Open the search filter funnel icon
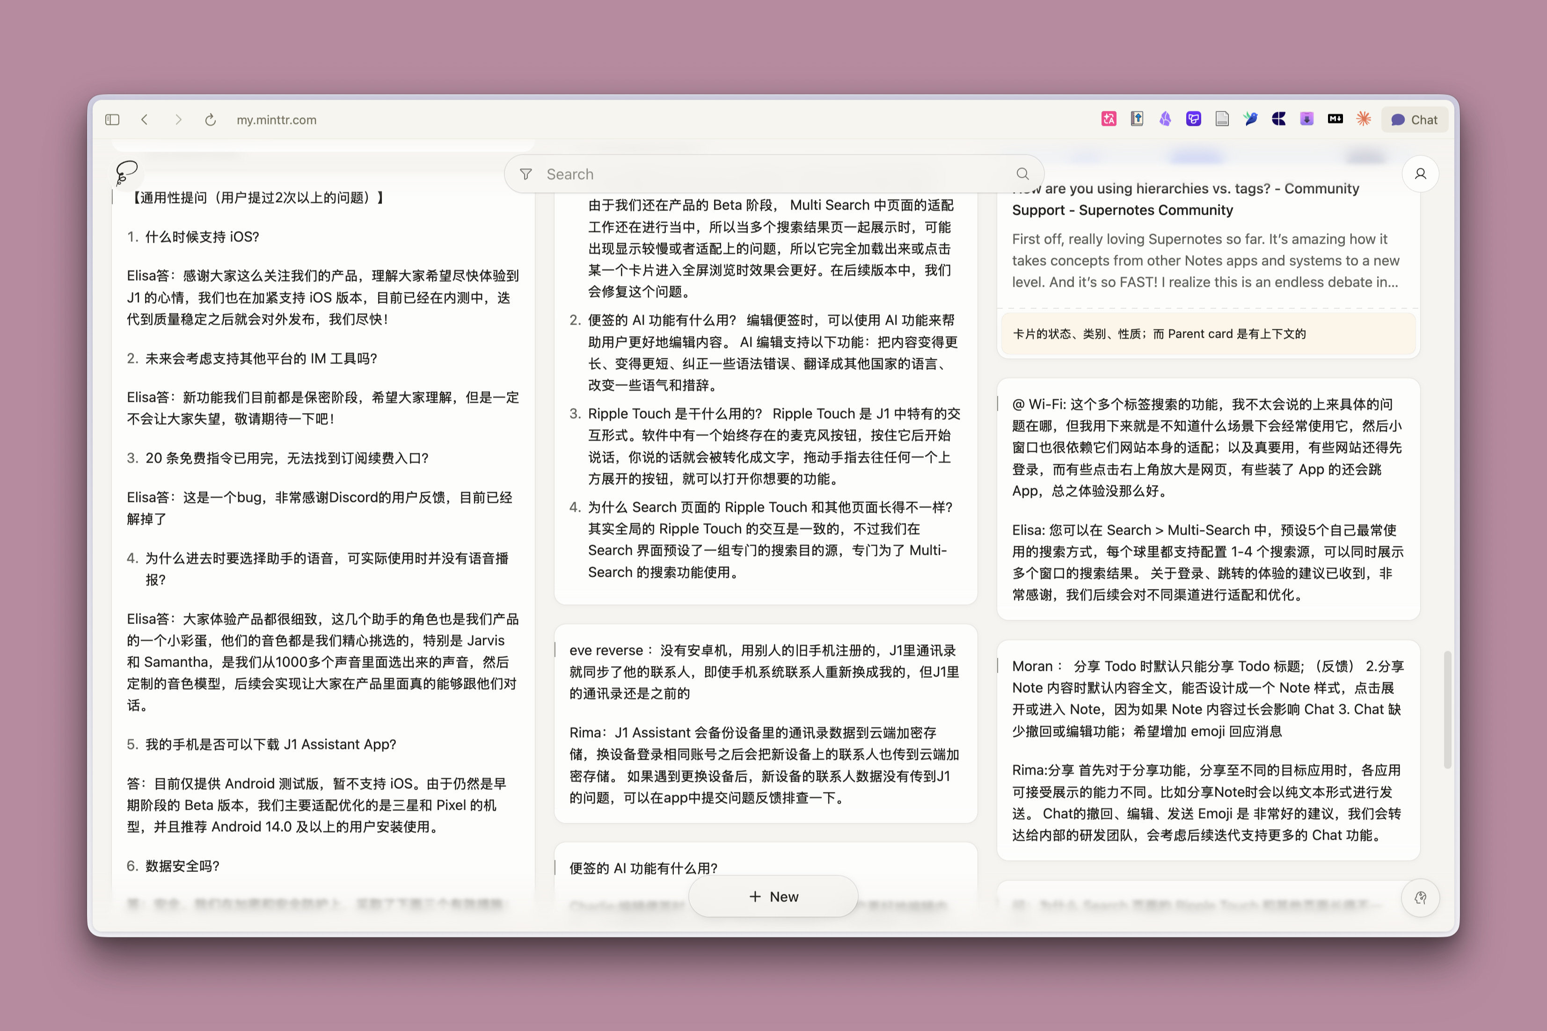 point(525,174)
